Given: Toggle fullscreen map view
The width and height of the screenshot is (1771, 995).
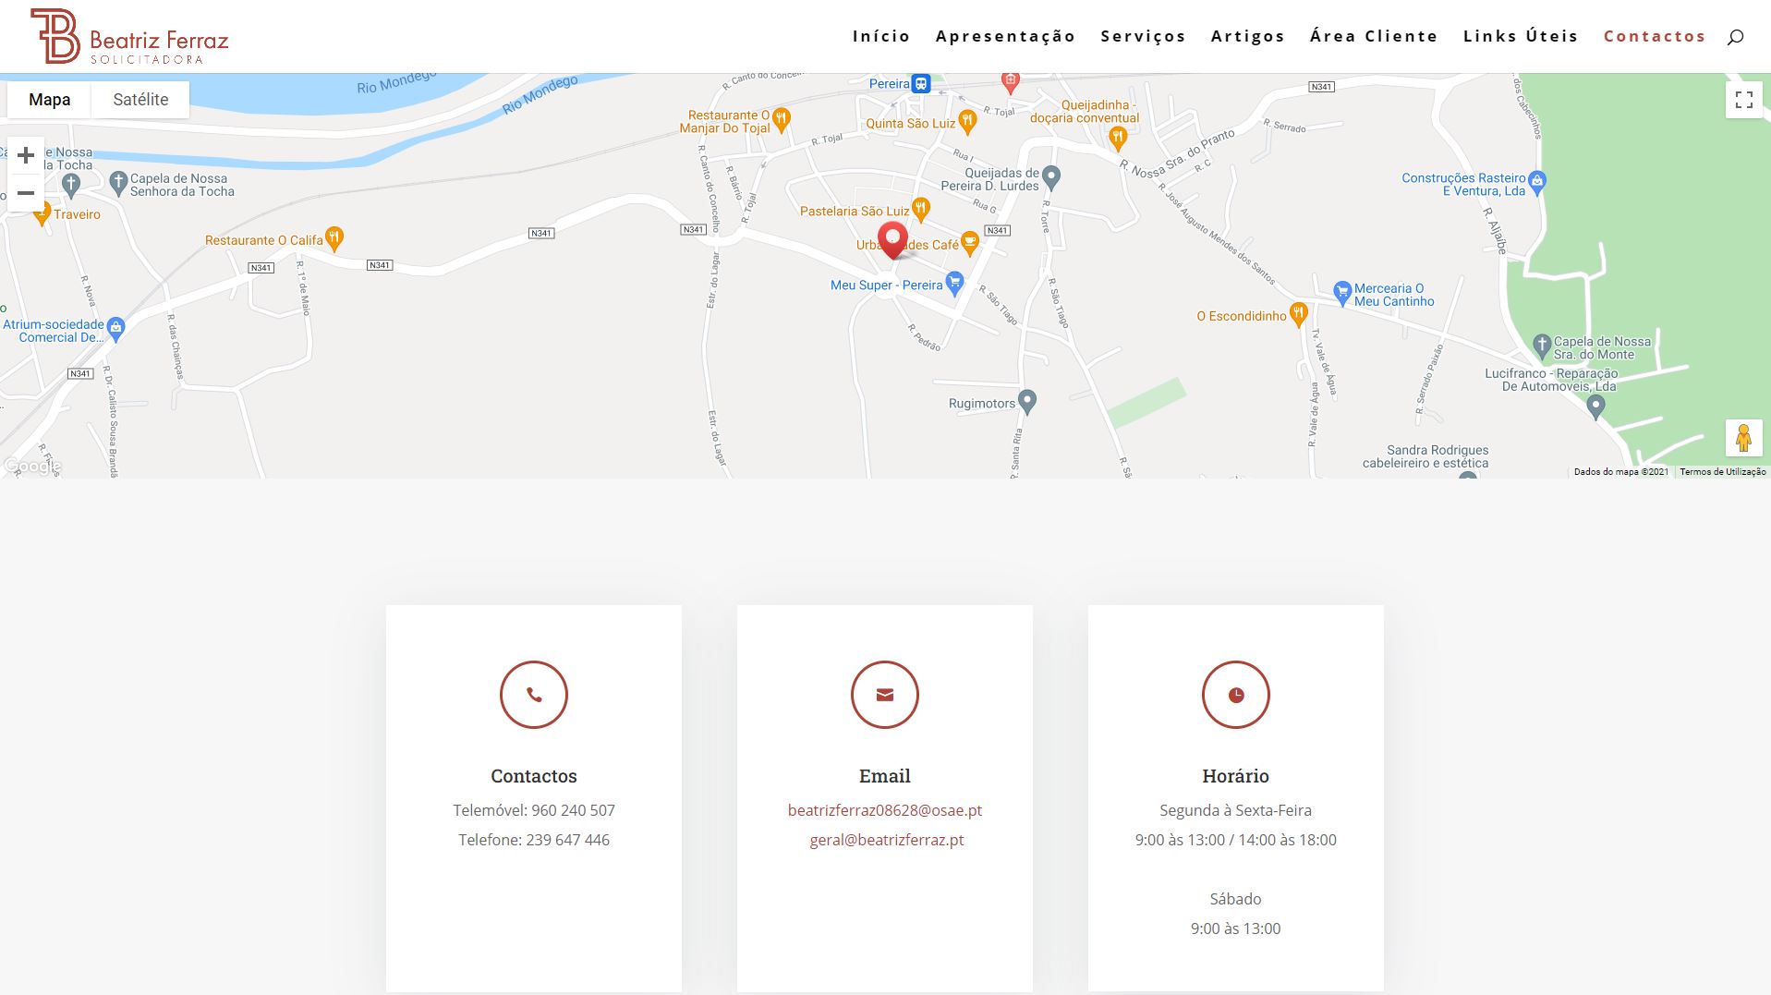Looking at the screenshot, I should (x=1744, y=100).
